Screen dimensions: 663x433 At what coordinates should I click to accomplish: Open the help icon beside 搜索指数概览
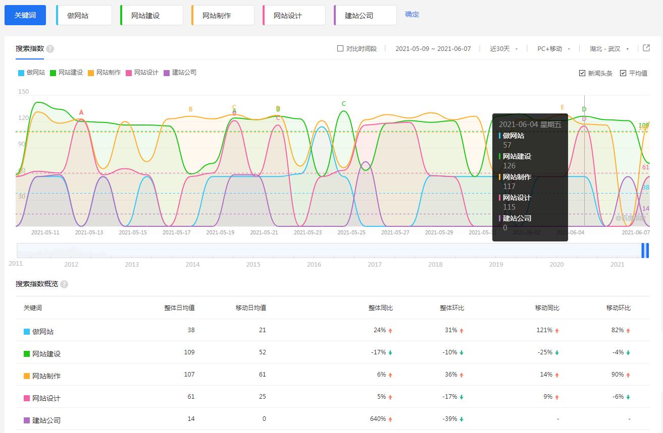click(x=64, y=284)
